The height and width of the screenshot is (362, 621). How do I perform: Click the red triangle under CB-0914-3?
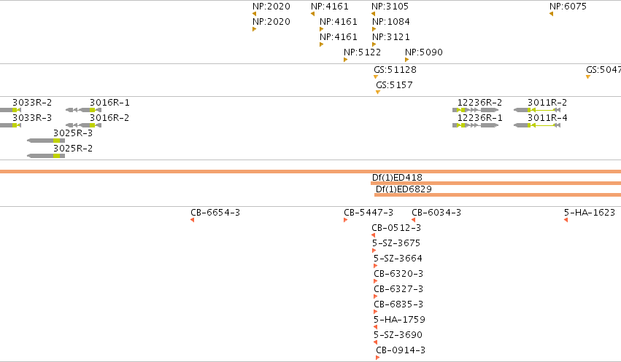[377, 358]
